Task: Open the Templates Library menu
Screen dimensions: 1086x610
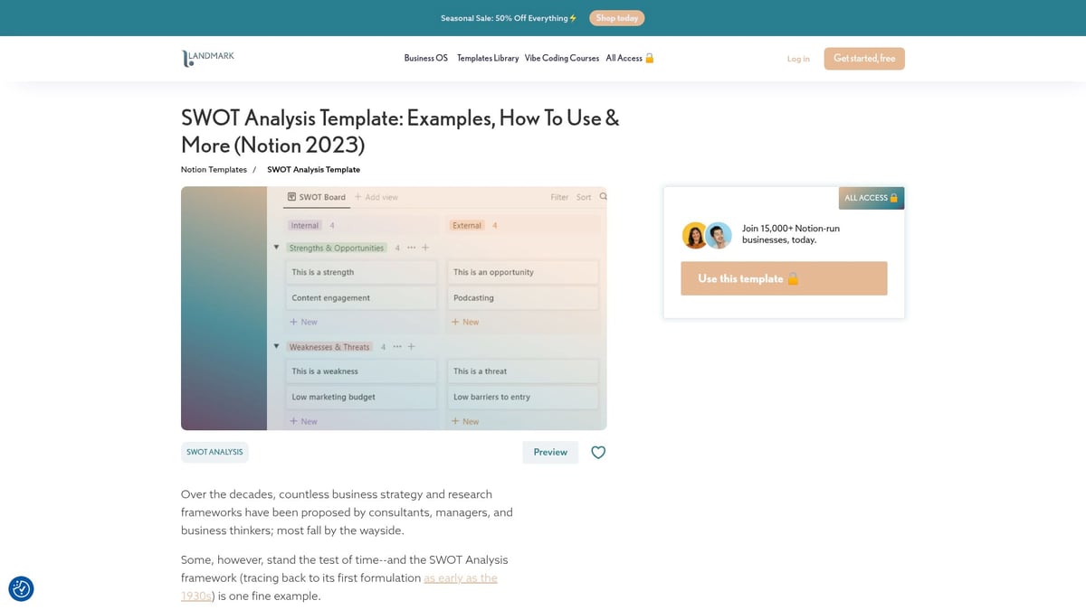Action: tap(488, 58)
